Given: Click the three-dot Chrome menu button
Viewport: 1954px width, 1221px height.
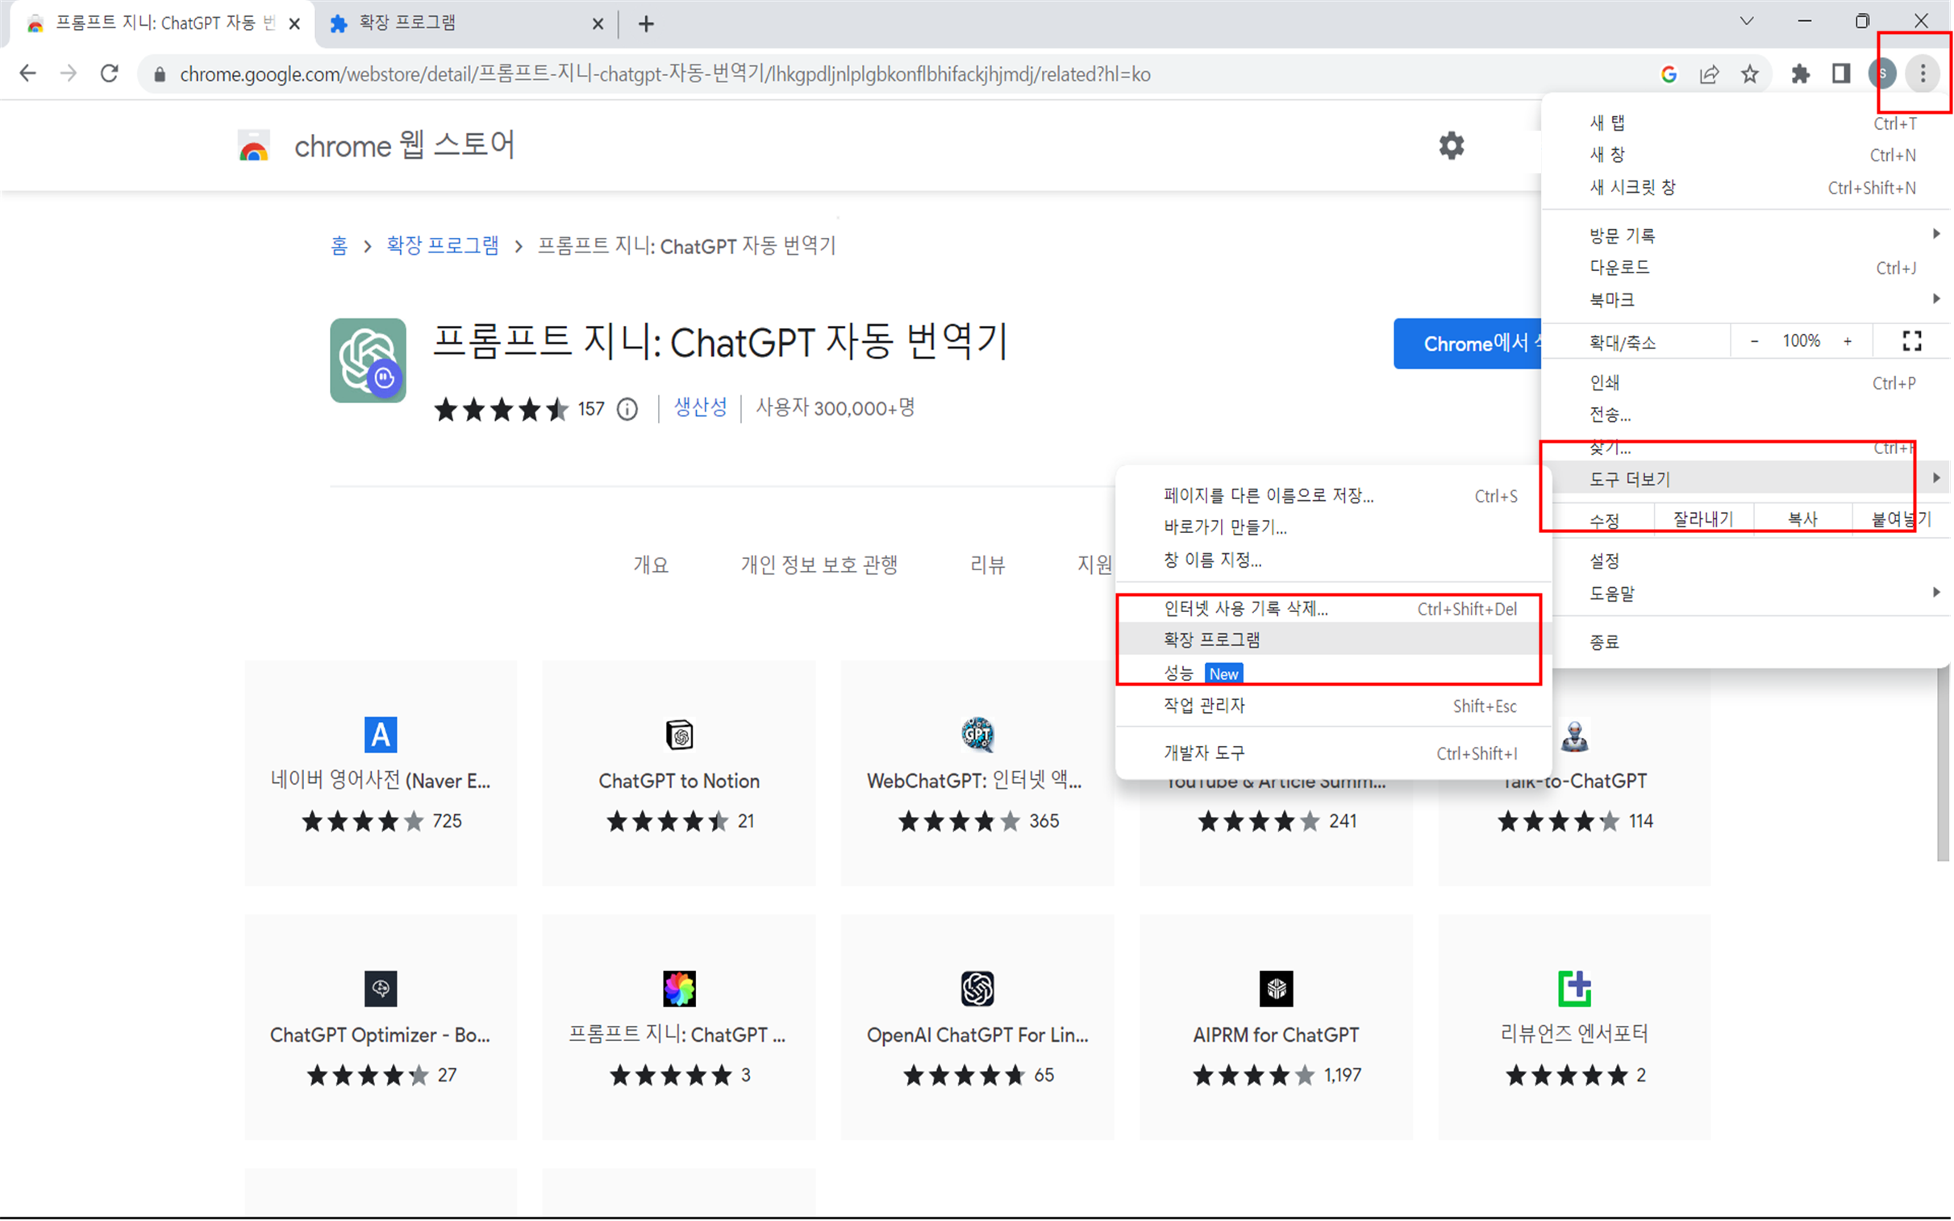Looking at the screenshot, I should click(x=1923, y=73).
